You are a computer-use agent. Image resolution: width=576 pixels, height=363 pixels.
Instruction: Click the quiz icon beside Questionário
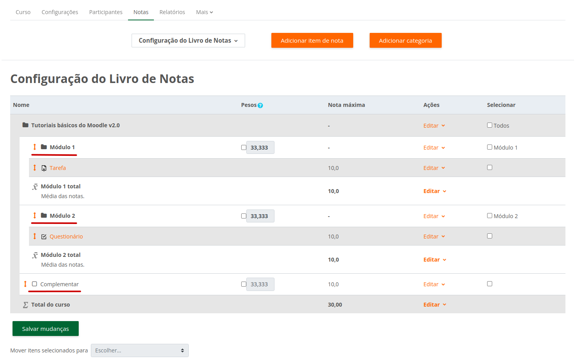(x=44, y=236)
